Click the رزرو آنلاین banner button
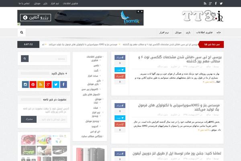The image size is (241, 161). point(35,18)
